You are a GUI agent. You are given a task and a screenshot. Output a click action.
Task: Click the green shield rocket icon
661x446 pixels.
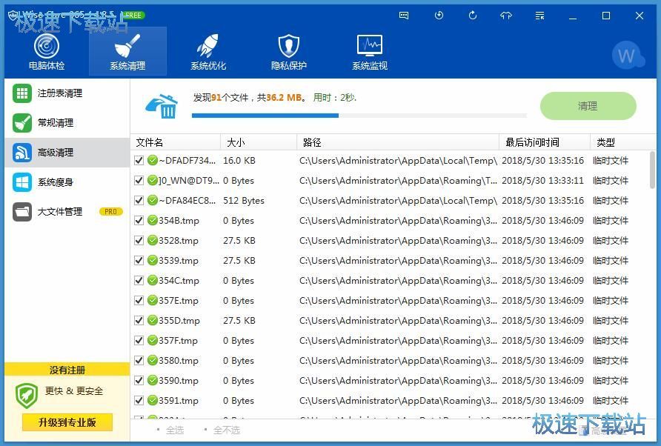27,396
